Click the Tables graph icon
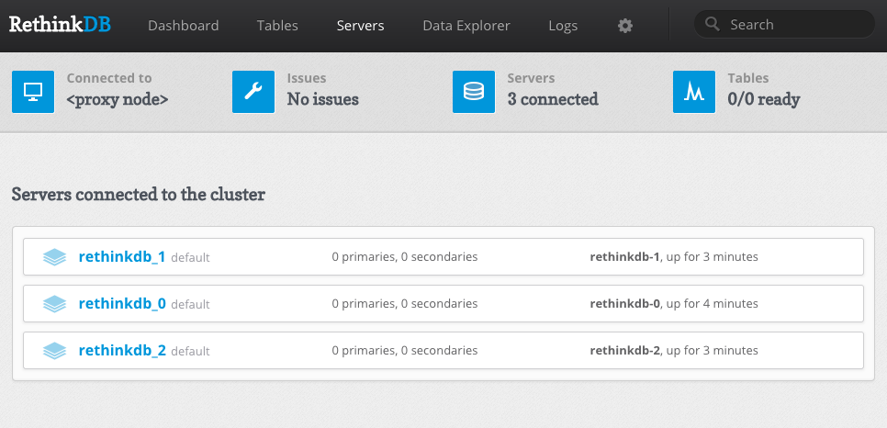 pyautogui.click(x=694, y=92)
